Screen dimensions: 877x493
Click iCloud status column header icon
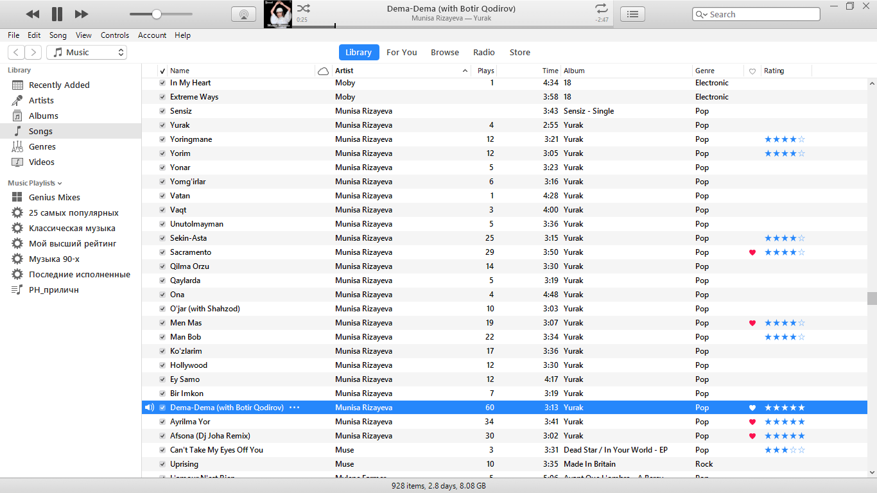(324, 71)
